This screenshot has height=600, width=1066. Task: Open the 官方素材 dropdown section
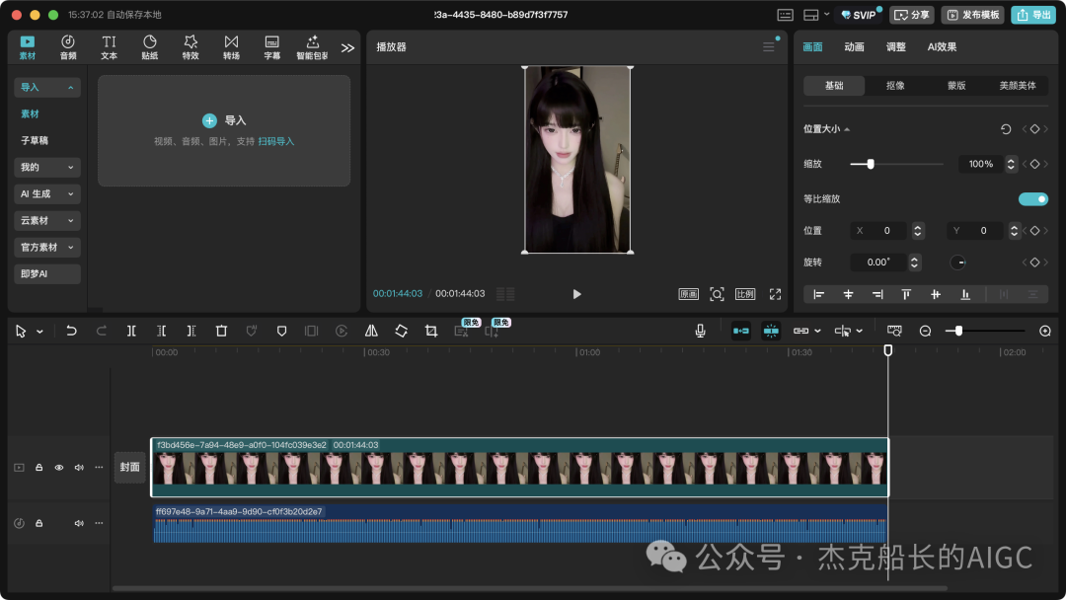click(x=47, y=248)
